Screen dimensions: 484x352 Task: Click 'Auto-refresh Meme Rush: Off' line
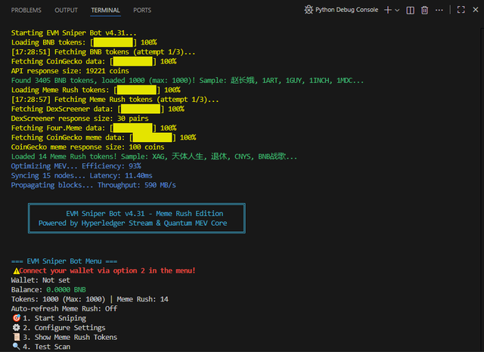tap(64, 309)
